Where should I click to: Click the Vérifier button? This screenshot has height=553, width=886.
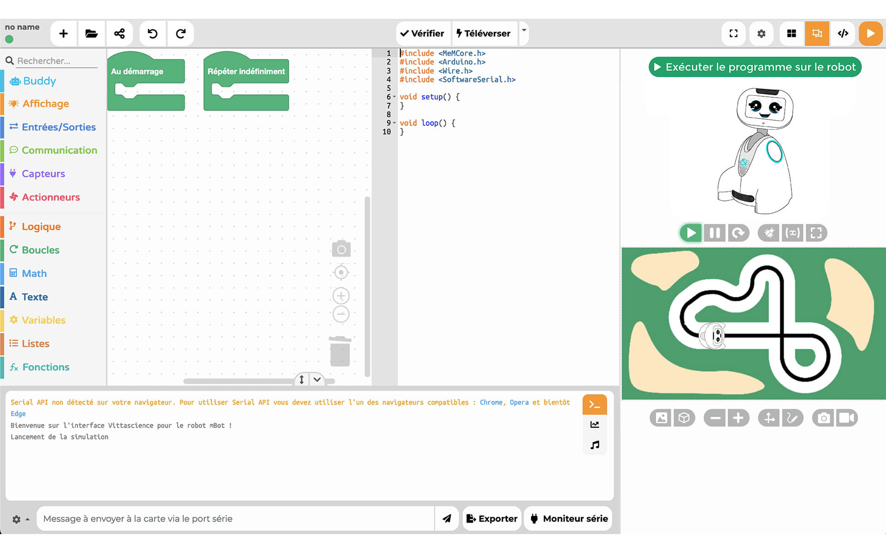pyautogui.click(x=422, y=33)
